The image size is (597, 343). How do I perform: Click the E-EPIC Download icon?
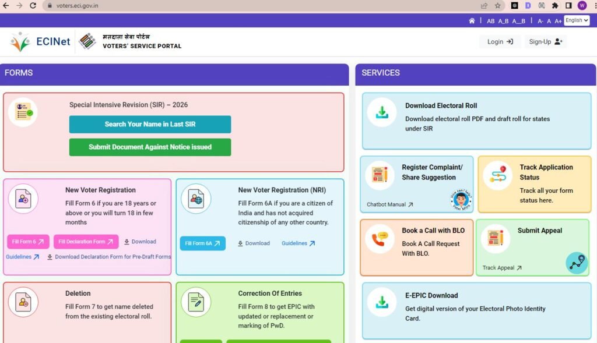pyautogui.click(x=382, y=302)
